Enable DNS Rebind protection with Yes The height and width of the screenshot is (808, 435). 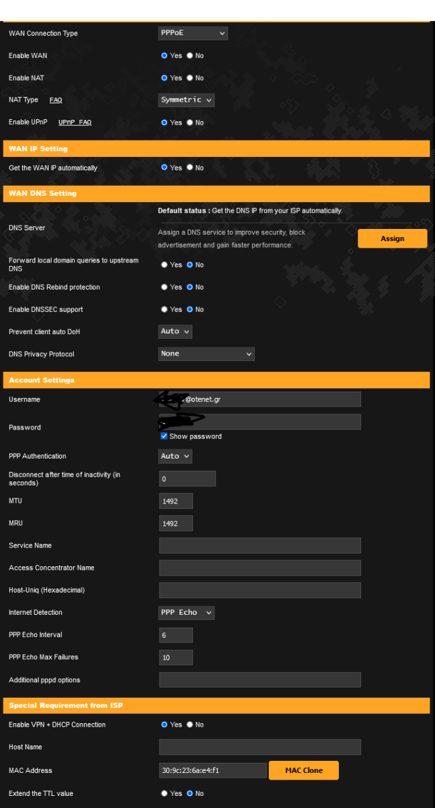(165, 288)
